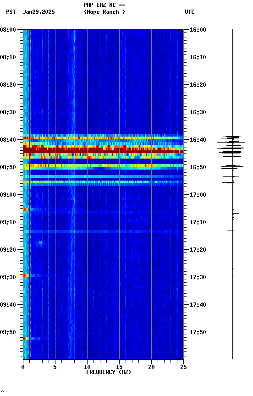The height and width of the screenshot is (396, 253).
Task: Click the PST time label '09:50'
Action: pyautogui.click(x=8, y=332)
